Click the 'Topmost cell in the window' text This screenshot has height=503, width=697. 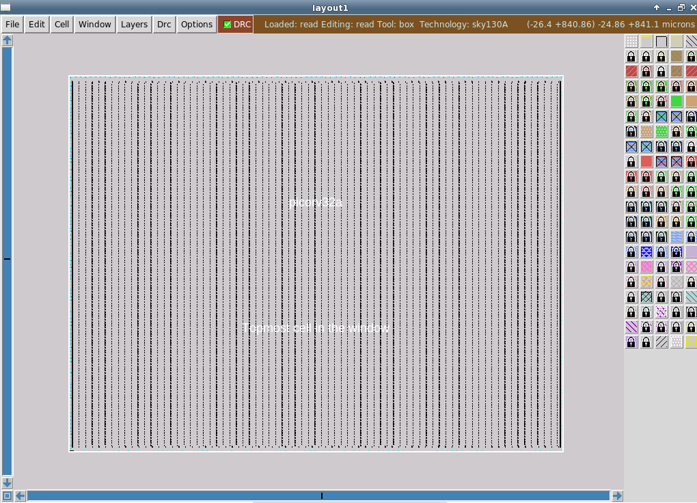(316, 328)
